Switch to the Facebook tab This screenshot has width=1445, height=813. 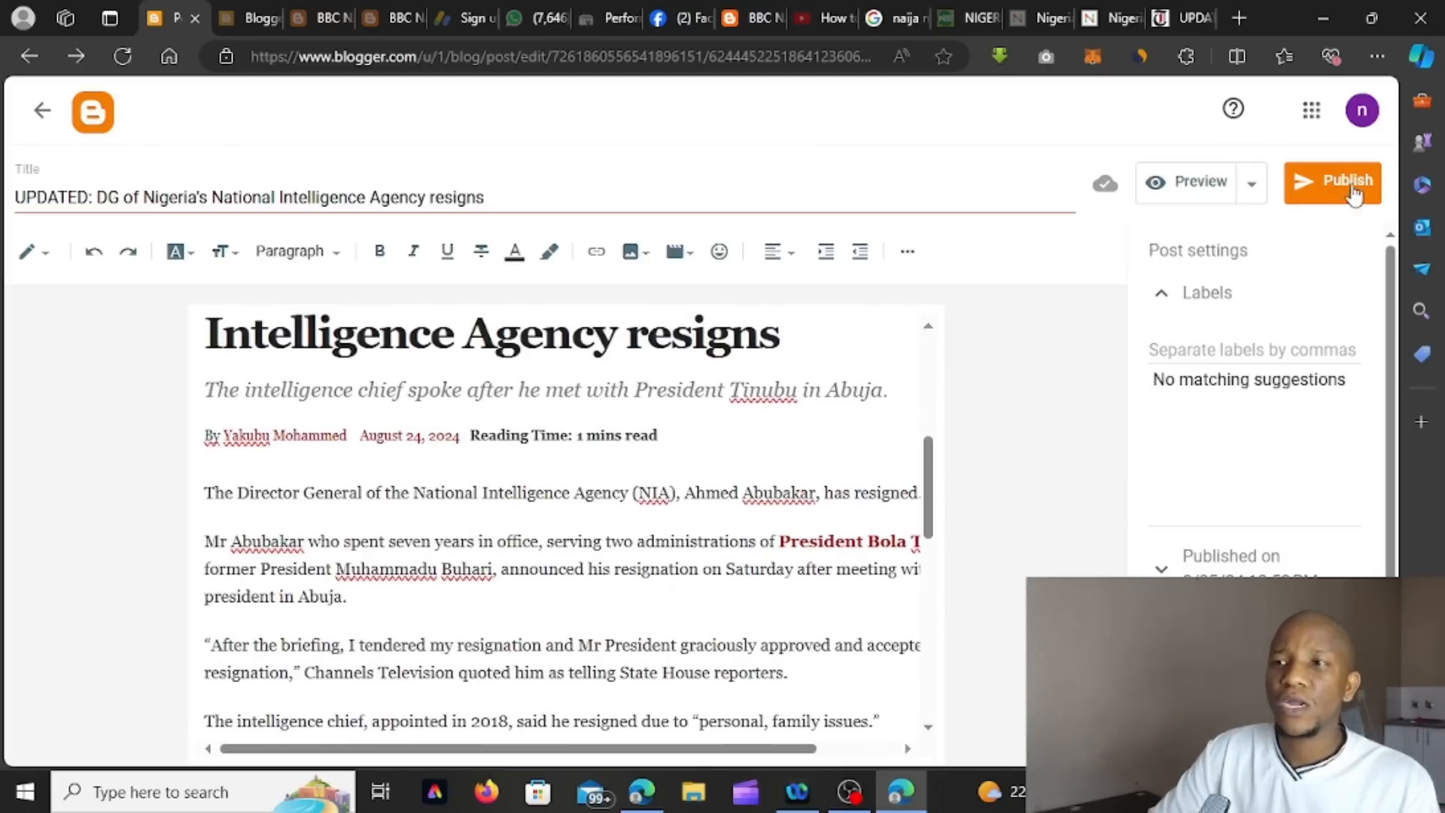point(681,18)
